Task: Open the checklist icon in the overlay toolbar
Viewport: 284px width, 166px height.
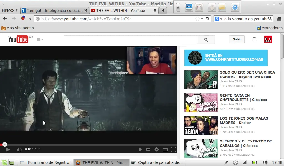Action: [x=199, y=7]
